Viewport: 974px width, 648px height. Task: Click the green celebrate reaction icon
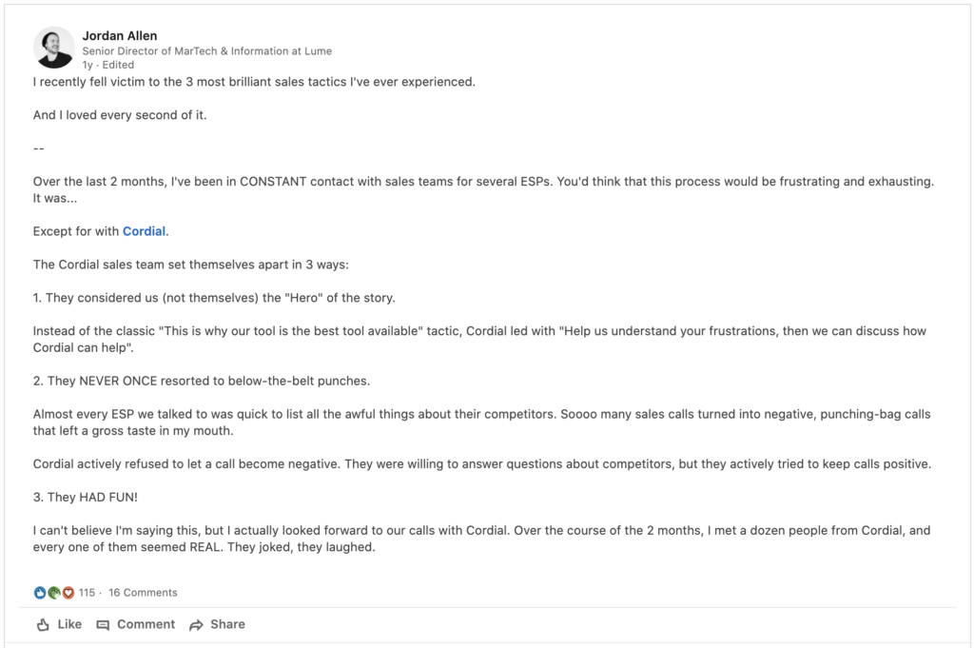click(x=54, y=593)
